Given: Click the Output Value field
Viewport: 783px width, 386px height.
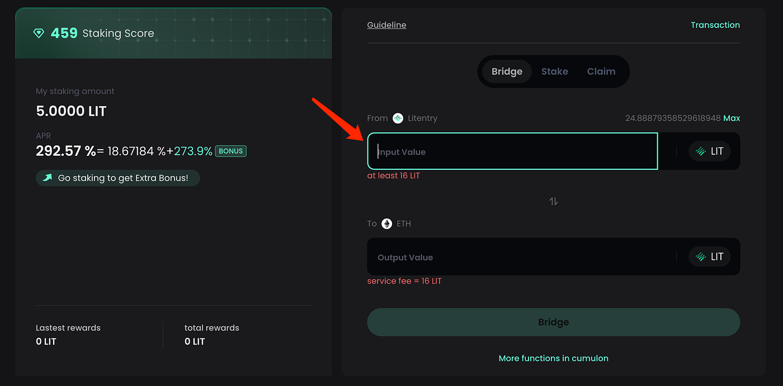Looking at the screenshot, I should [520, 257].
